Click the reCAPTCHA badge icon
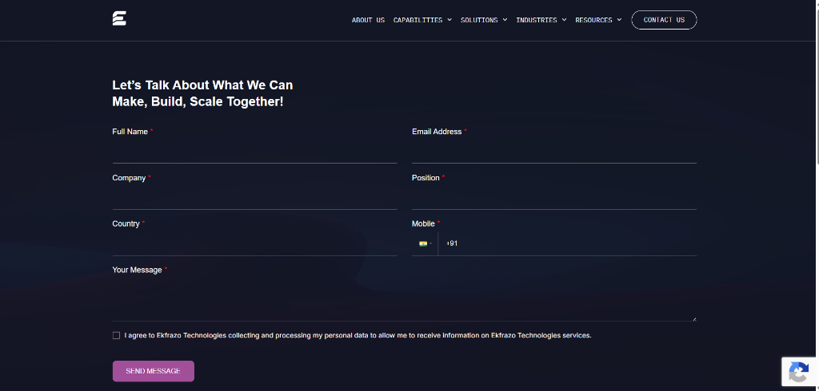 point(799,372)
